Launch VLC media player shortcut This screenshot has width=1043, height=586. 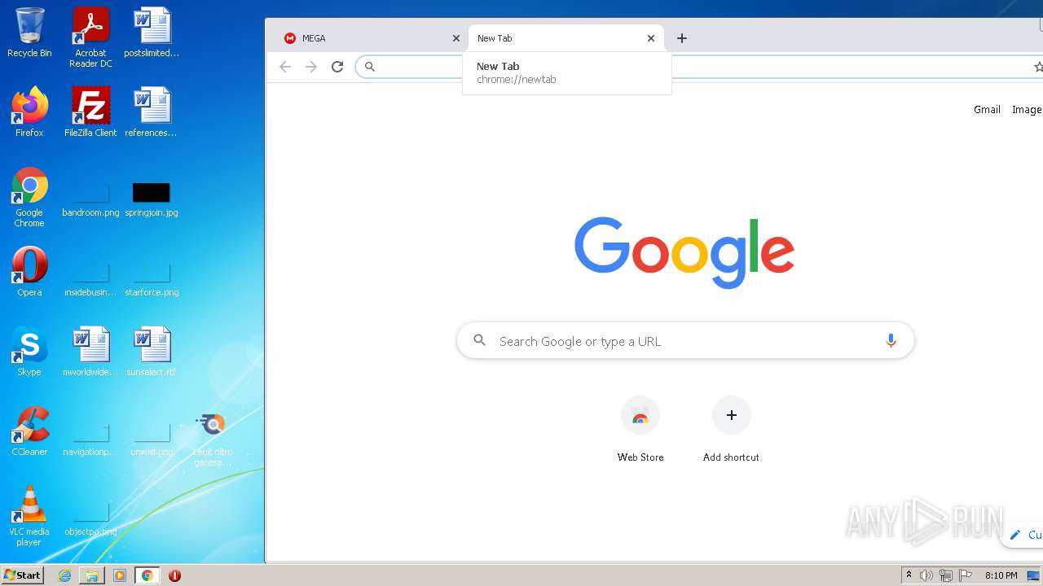29,516
